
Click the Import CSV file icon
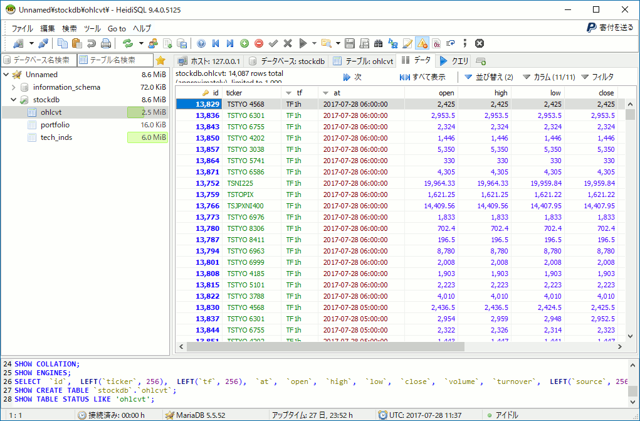coord(167,43)
